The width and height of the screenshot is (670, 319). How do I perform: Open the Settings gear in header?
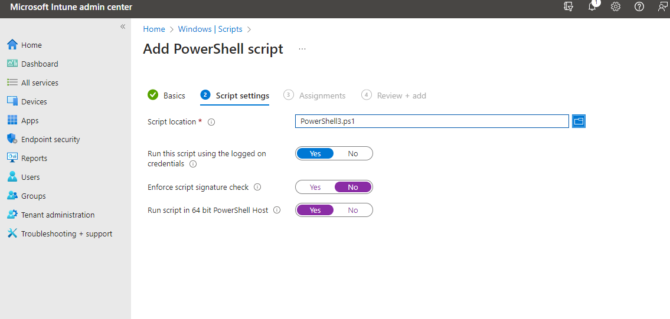(615, 7)
